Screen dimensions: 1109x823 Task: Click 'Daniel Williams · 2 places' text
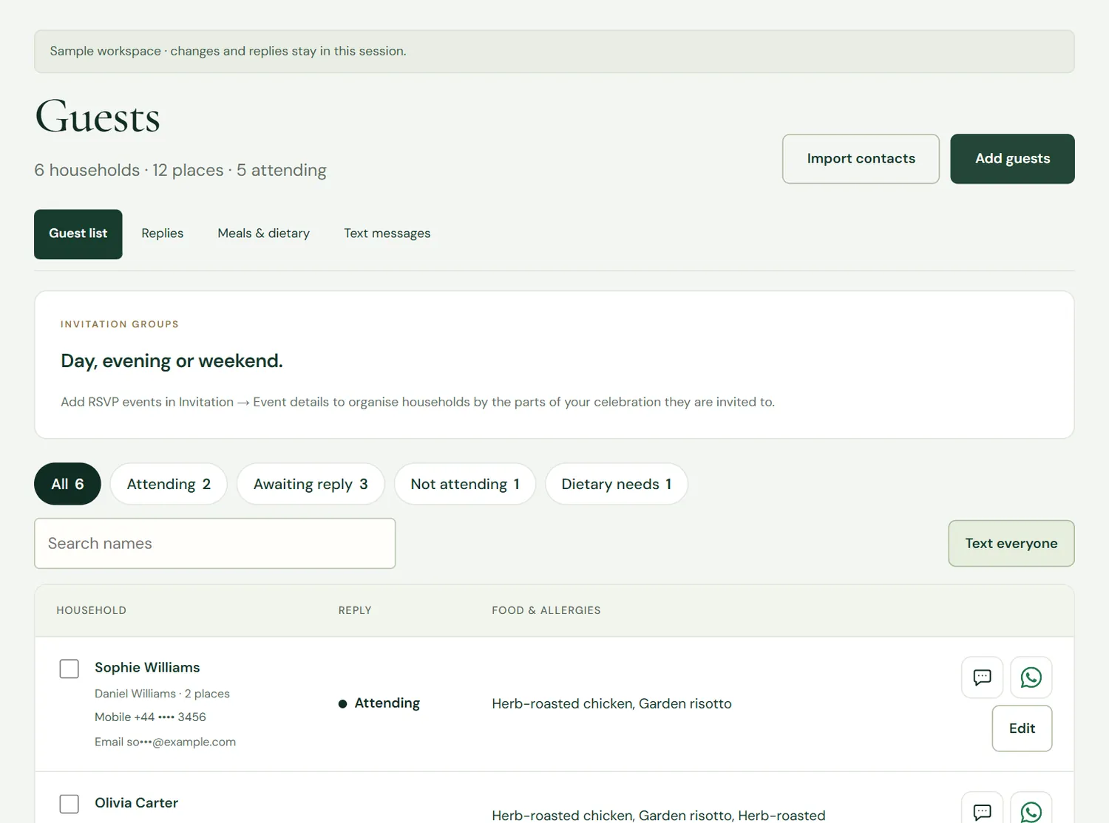[x=162, y=694]
